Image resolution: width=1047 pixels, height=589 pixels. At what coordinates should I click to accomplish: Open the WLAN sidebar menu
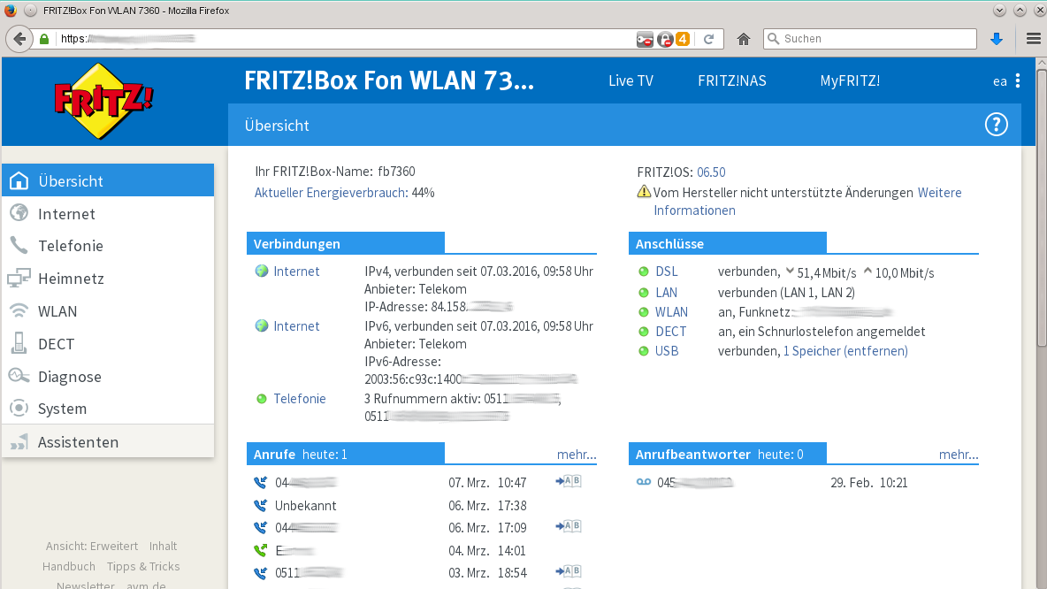coord(108,310)
